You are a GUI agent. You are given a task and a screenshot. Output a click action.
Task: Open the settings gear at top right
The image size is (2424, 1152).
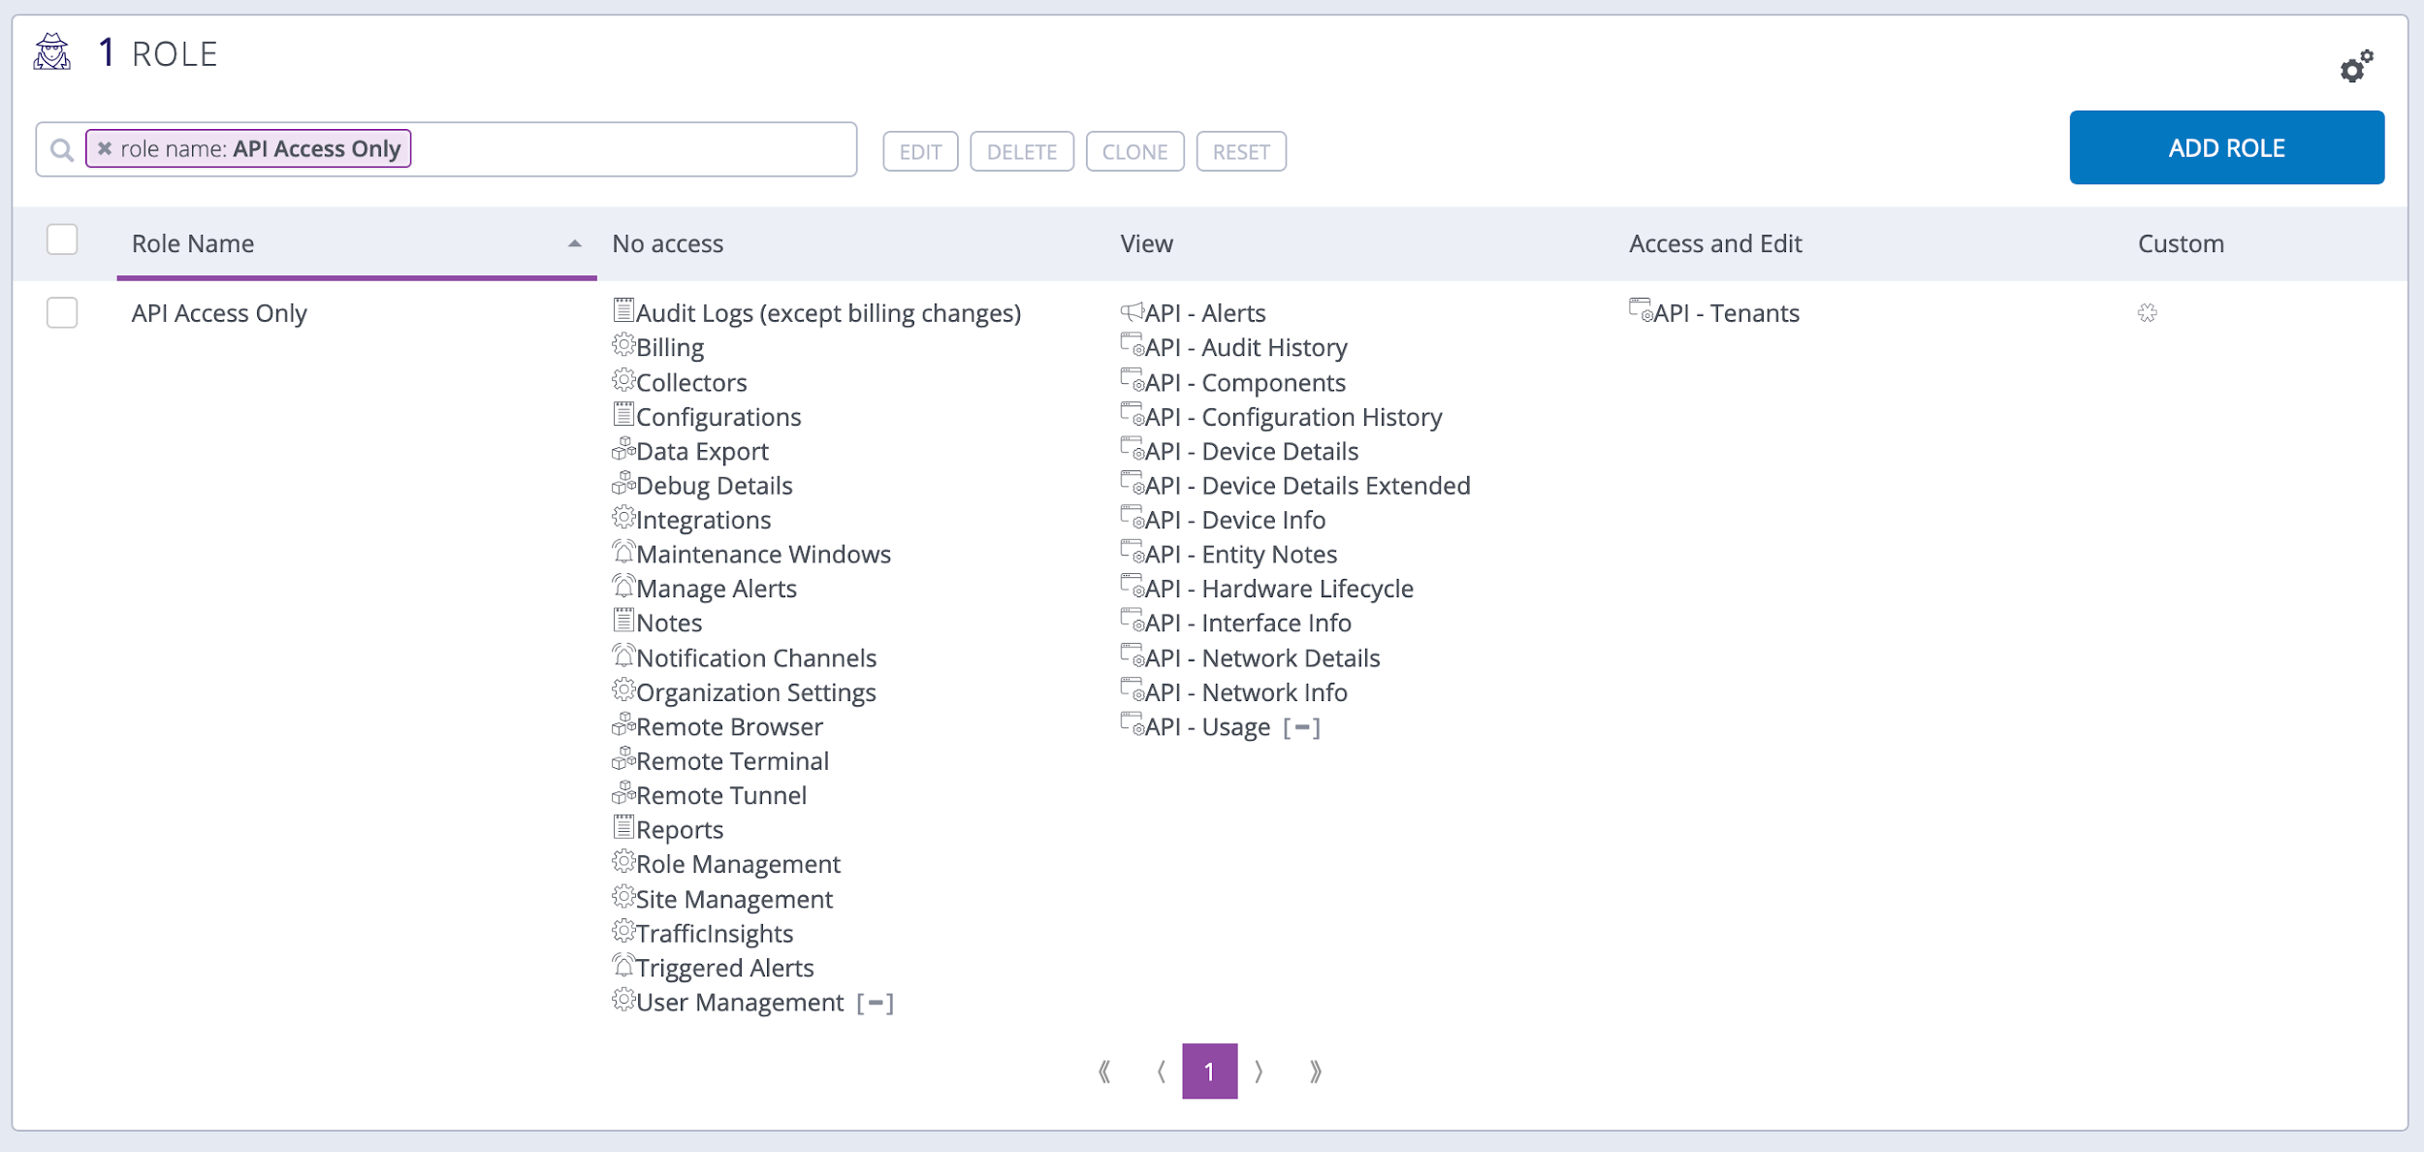(2354, 69)
